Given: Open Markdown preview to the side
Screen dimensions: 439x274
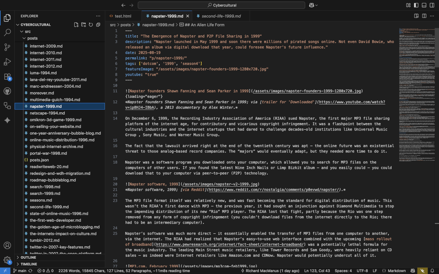Looking at the screenshot, I should 416,16.
